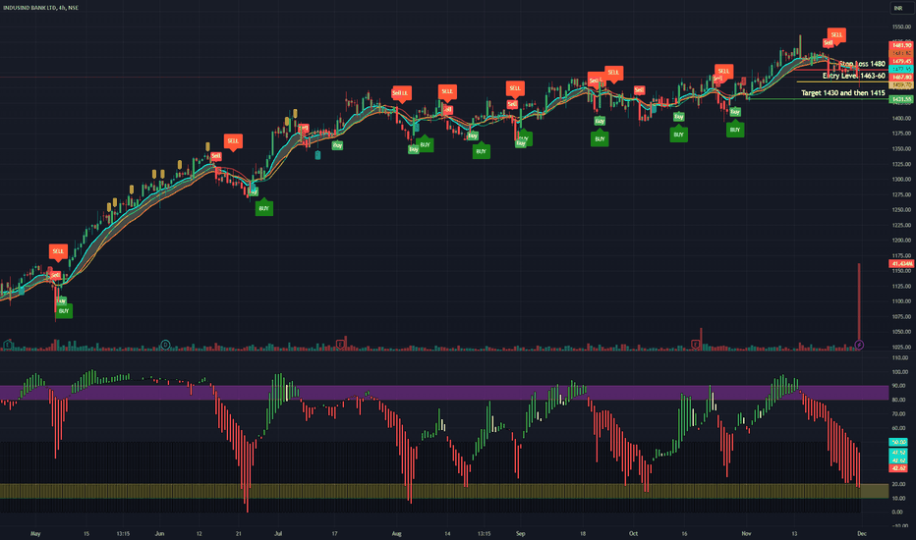Click the 'Jun' date axis label
916x540 pixels.
[159, 533]
